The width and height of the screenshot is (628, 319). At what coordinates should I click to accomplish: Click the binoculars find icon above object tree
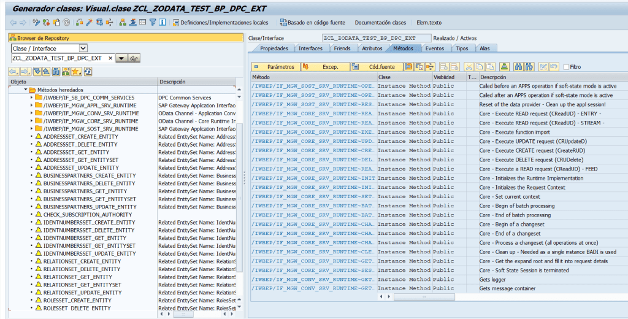tap(56, 72)
